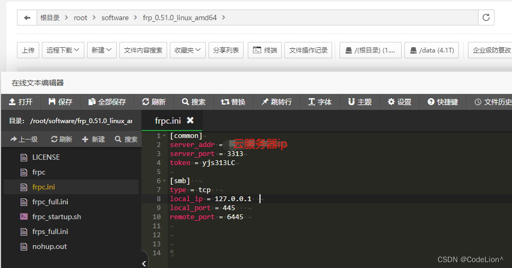The width and height of the screenshot is (512, 268).
Task: Refresh the sidebar directory with 刷新
Action: click(x=62, y=140)
